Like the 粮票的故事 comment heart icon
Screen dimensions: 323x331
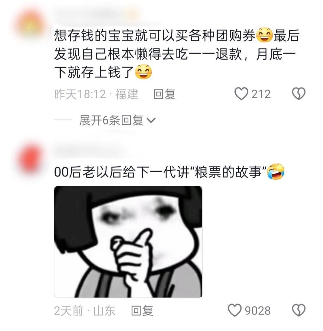click(x=235, y=310)
